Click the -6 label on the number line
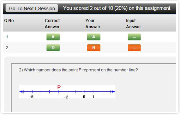The width and height of the screenshot is (181, 115). [x=32, y=97]
